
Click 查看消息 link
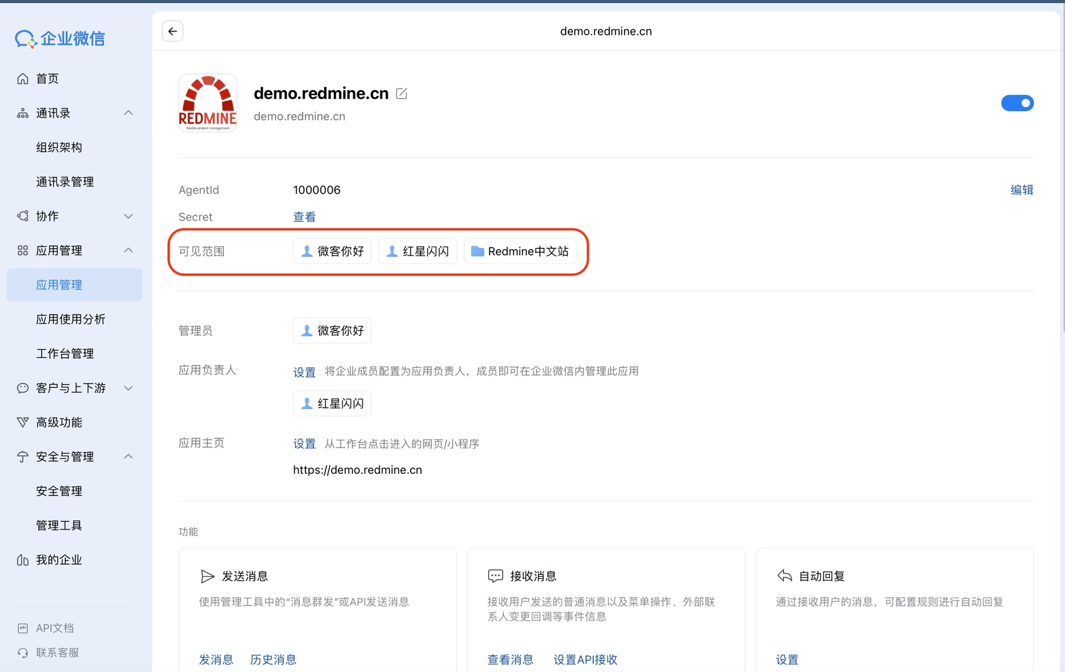coord(510,660)
